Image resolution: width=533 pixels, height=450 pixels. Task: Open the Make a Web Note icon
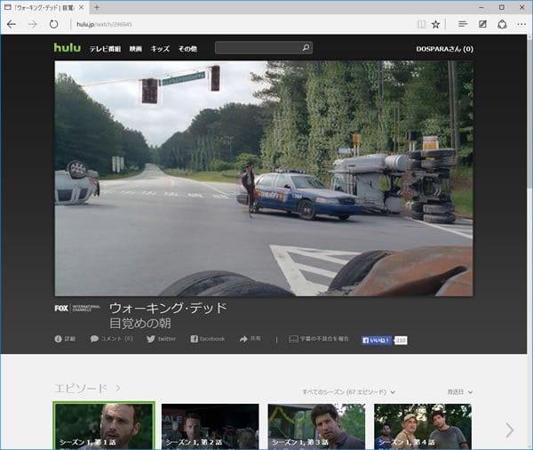[482, 24]
